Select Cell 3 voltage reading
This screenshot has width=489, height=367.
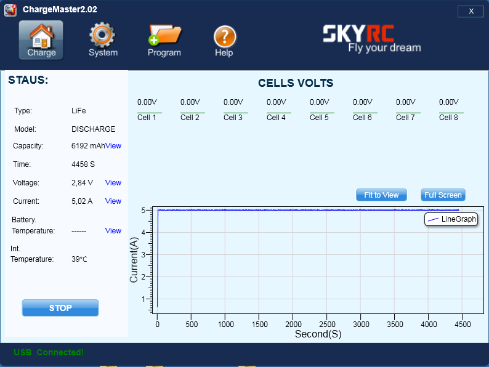(x=233, y=102)
